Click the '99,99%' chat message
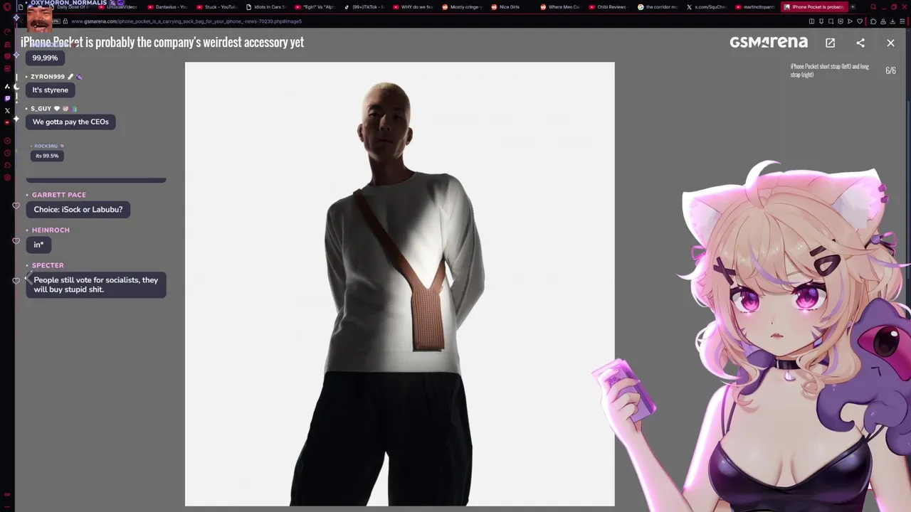The width and height of the screenshot is (911, 512). pos(45,58)
